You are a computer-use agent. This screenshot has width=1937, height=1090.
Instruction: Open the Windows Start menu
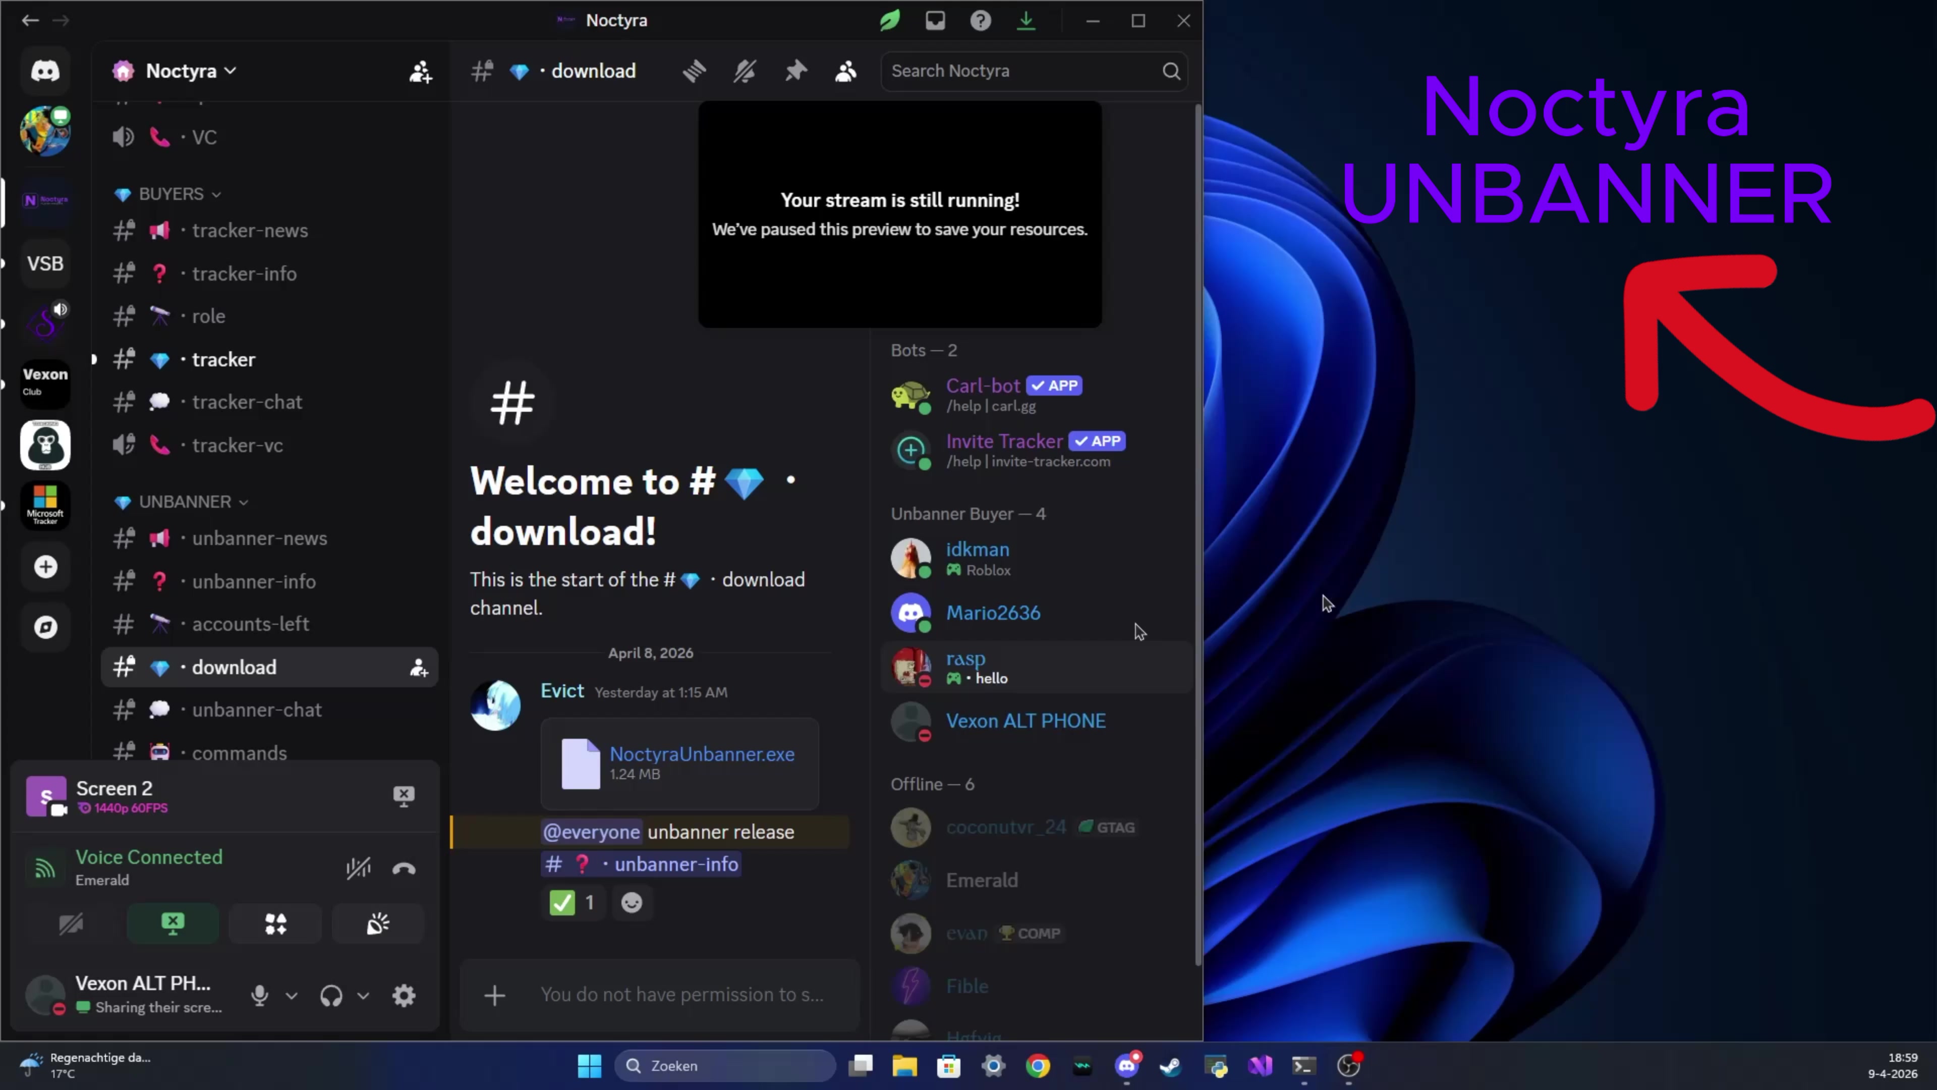coord(590,1066)
